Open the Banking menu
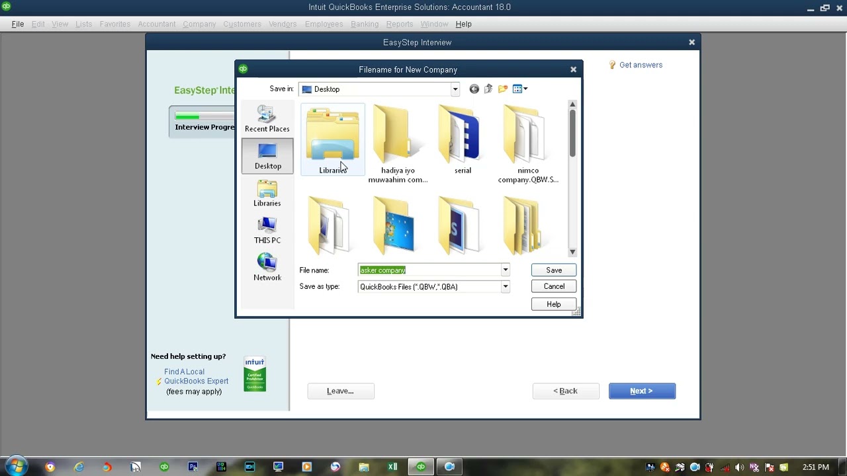This screenshot has width=847, height=476. point(365,24)
